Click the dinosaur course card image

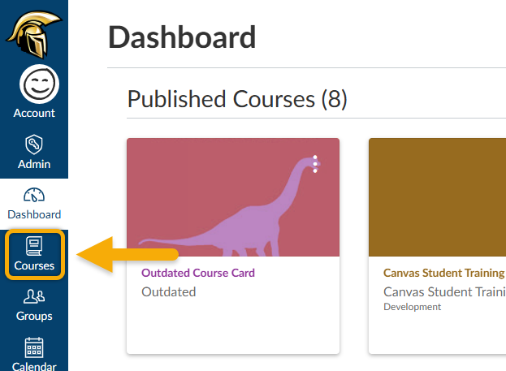coord(233,197)
